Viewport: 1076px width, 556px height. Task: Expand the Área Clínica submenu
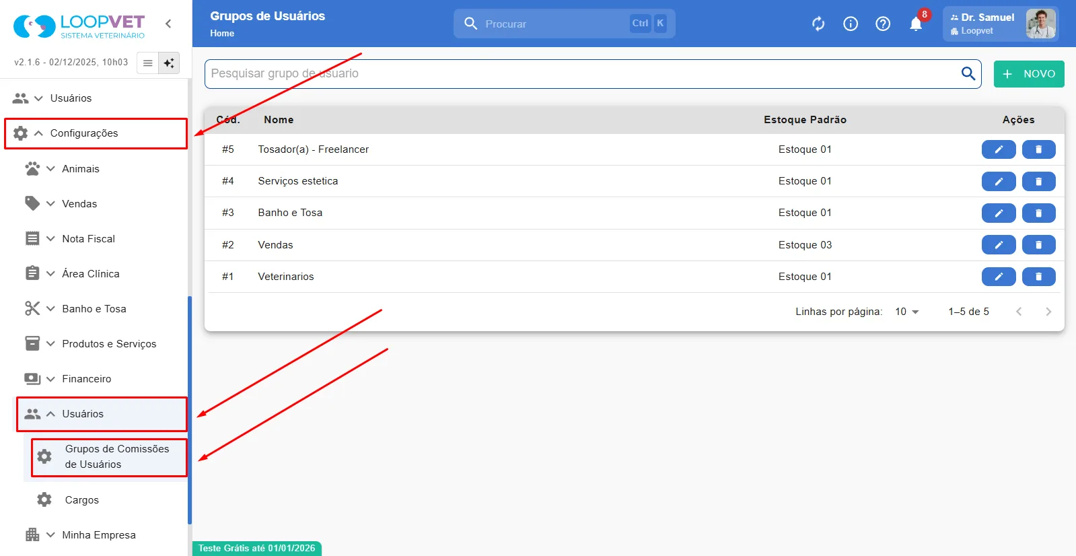(x=50, y=273)
